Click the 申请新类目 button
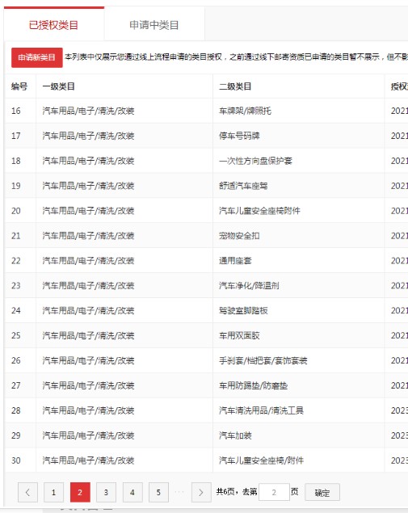 tap(37, 57)
